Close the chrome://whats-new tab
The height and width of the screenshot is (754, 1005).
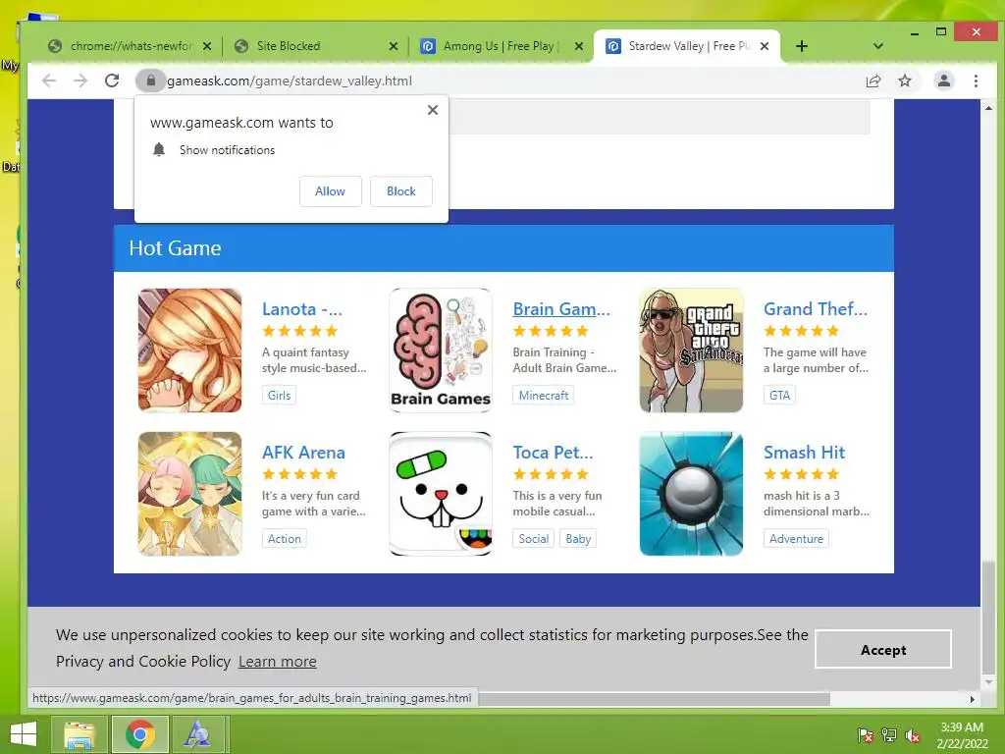tap(207, 46)
